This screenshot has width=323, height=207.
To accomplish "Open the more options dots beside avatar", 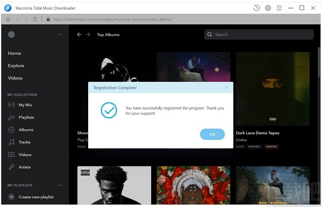I will tap(59, 35).
